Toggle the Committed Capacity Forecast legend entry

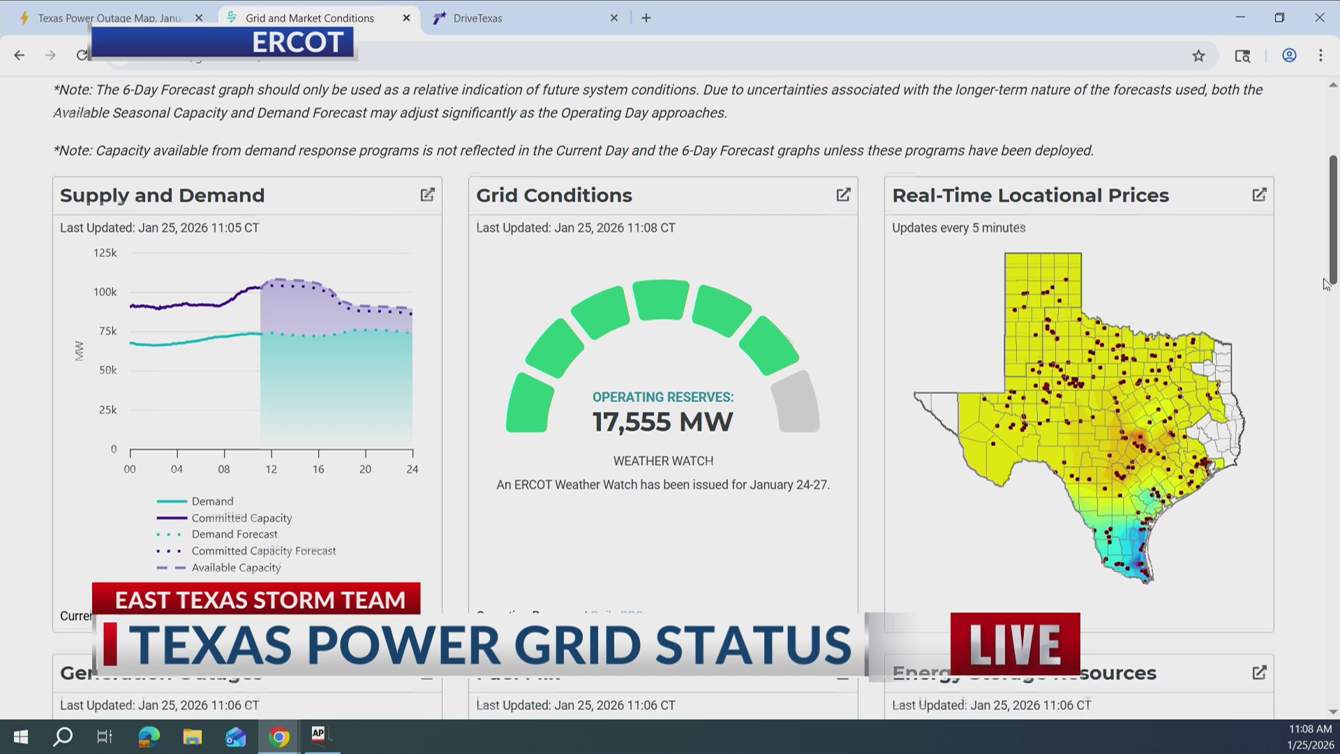263,550
